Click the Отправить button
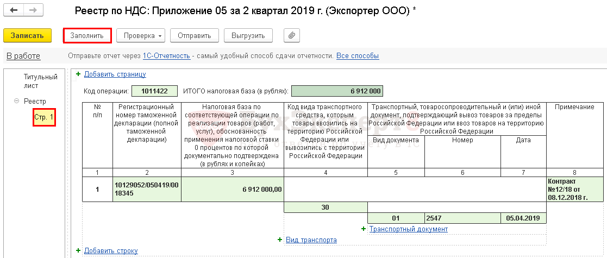 (194, 36)
